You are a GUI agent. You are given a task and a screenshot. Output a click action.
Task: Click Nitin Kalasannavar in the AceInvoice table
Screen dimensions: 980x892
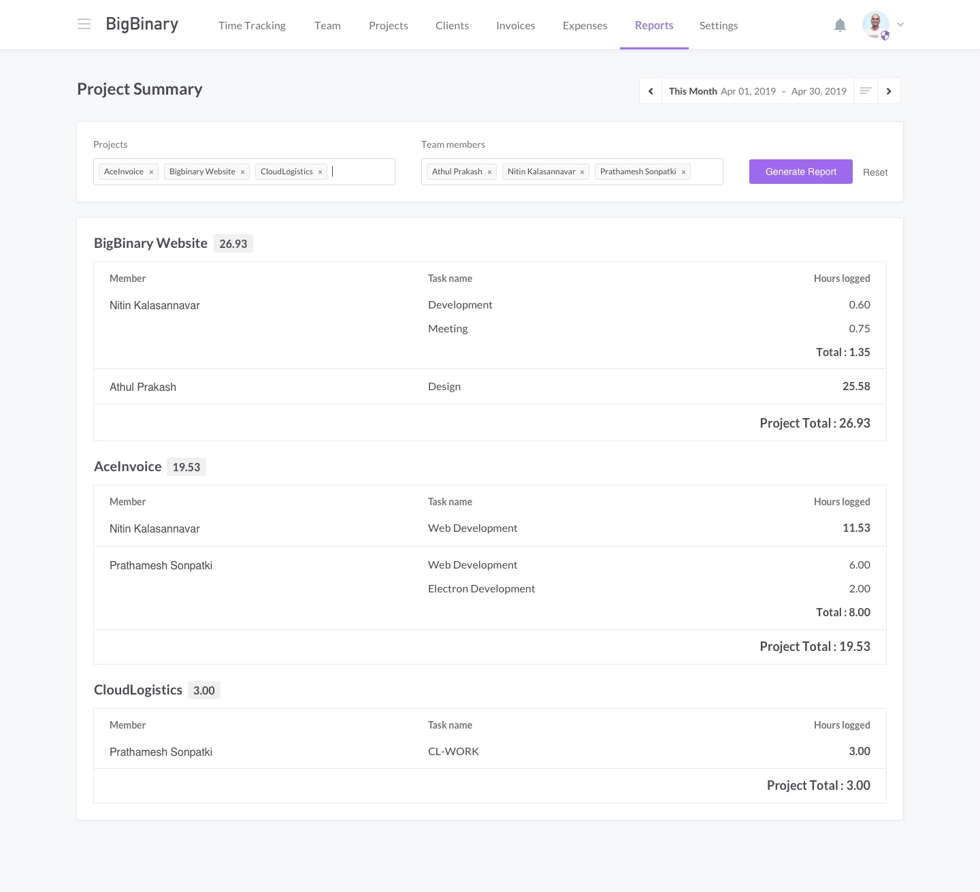coord(154,528)
